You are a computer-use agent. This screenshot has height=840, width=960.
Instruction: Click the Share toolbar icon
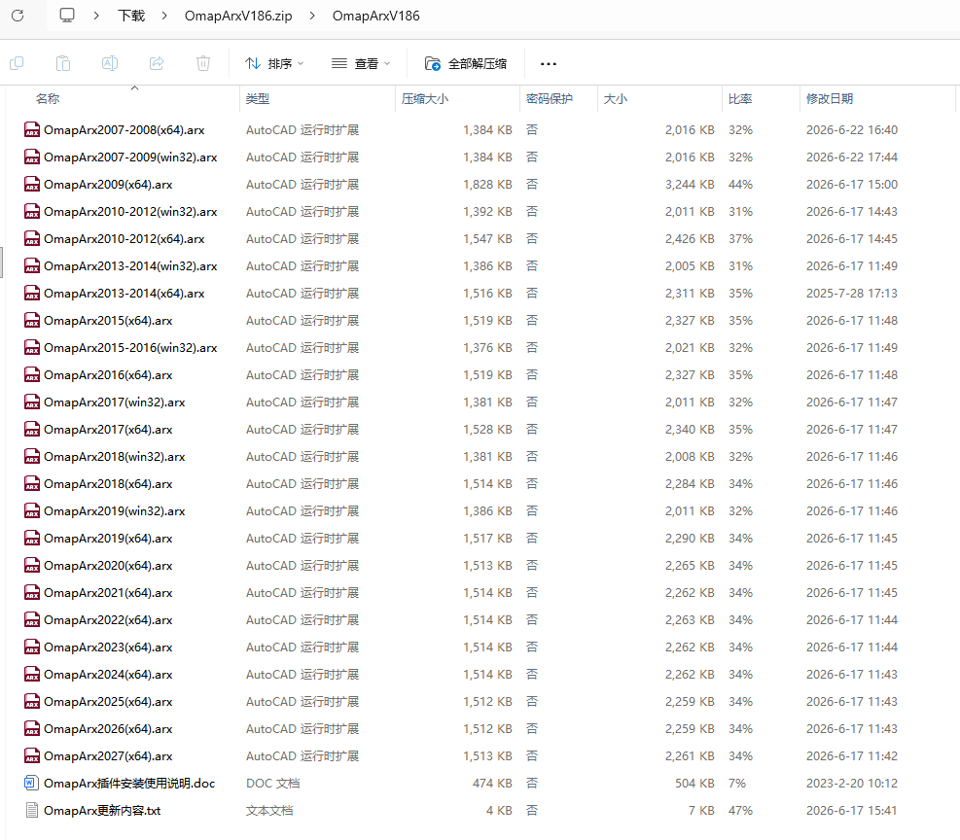(x=157, y=63)
